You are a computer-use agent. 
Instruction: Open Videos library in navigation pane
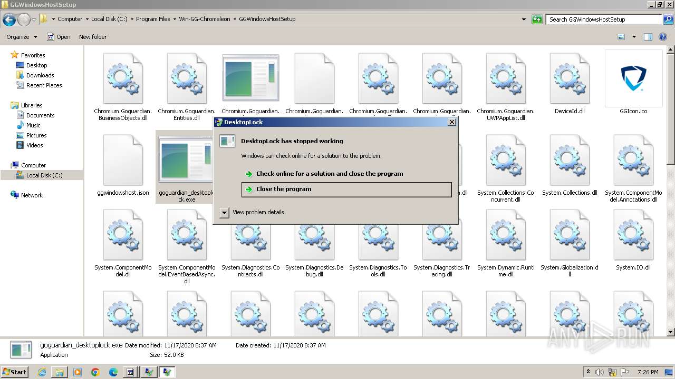pyautogui.click(x=34, y=145)
